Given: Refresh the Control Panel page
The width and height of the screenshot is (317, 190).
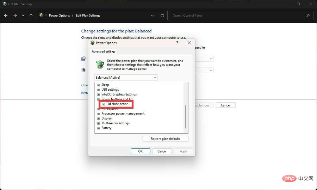Looking at the screenshot, I should [x=162, y=16].
